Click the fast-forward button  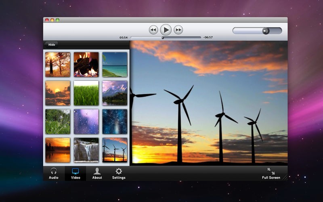(x=178, y=30)
